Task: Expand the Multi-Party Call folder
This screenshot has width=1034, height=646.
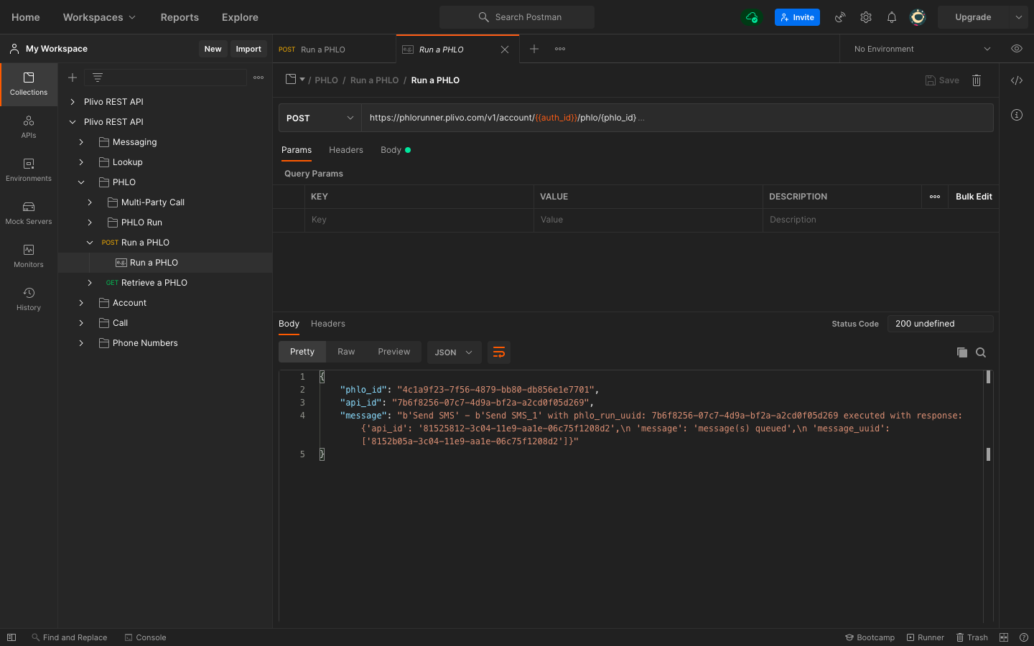Action: pyautogui.click(x=90, y=202)
